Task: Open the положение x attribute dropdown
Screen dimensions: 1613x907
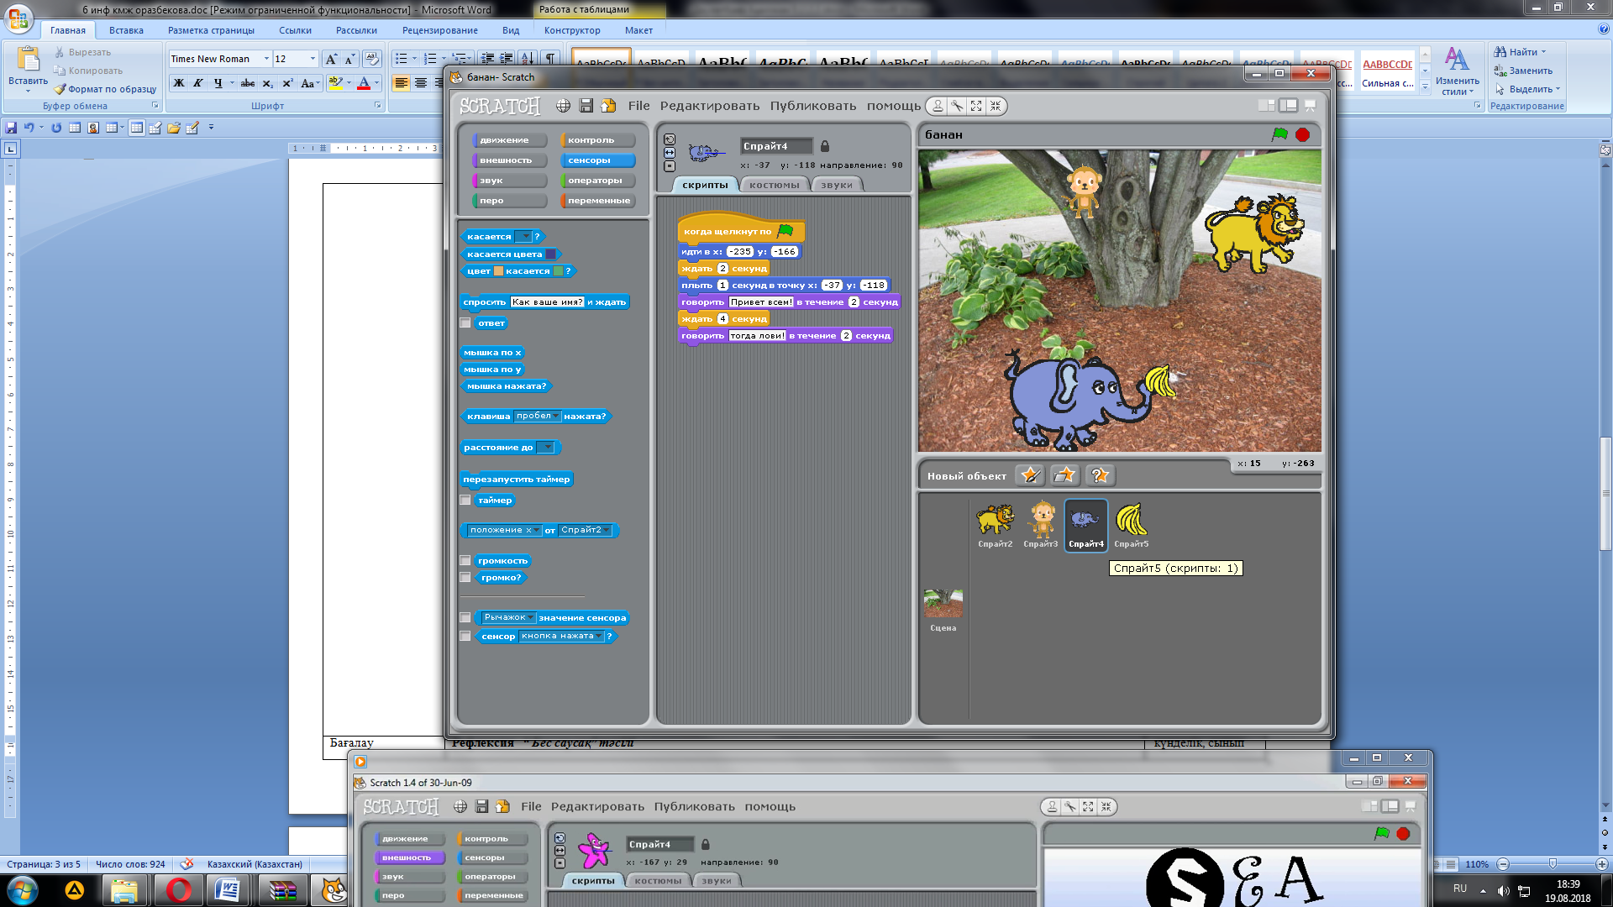Action: pyautogui.click(x=504, y=531)
